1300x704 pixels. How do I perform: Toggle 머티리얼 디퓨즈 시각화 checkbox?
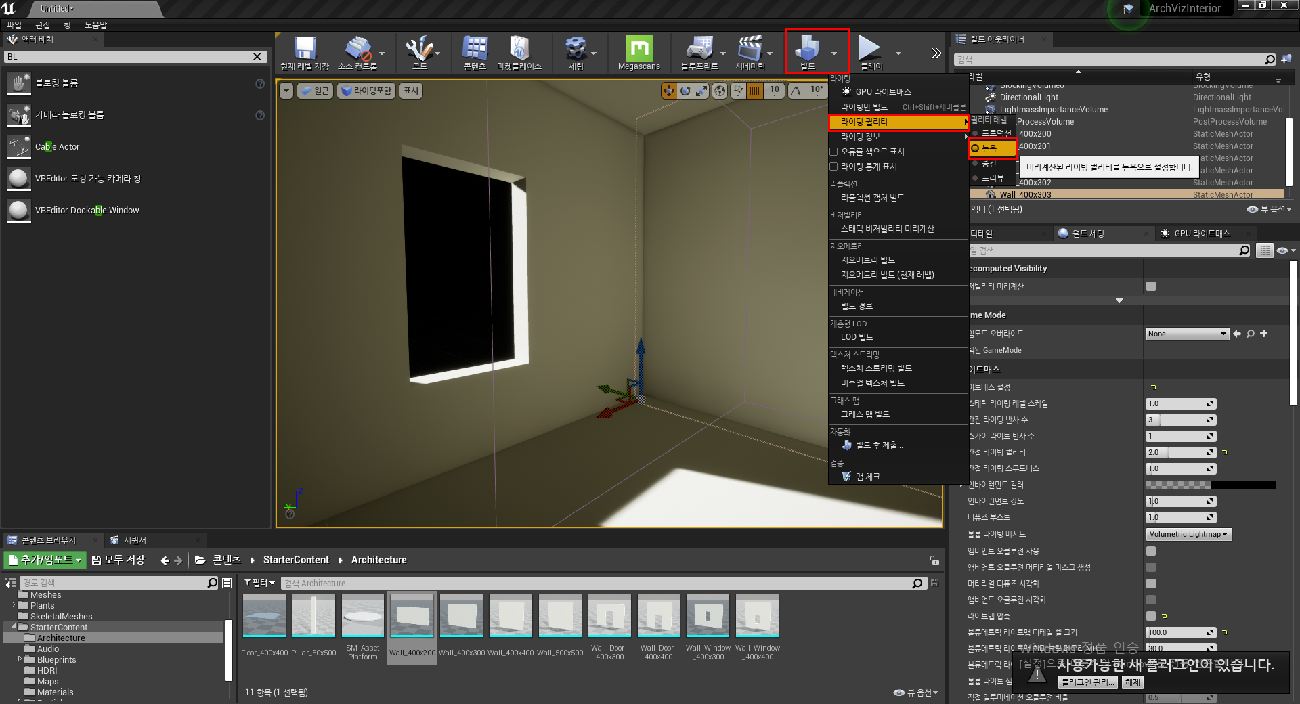(x=1151, y=584)
